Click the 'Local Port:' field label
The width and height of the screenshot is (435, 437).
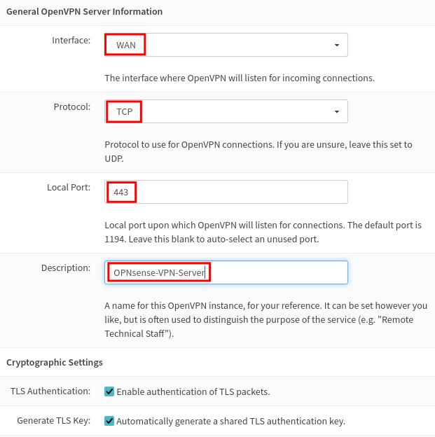69,187
